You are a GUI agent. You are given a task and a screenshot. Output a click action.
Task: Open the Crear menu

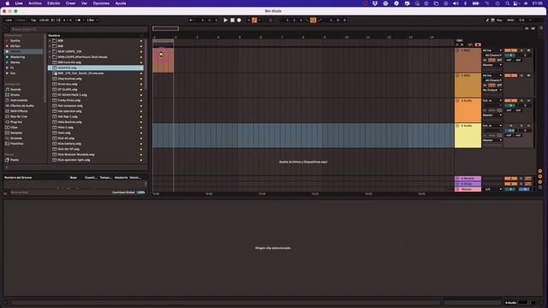(x=70, y=3)
